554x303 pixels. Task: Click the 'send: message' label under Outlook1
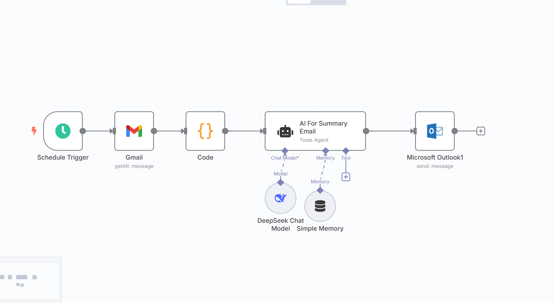tap(435, 166)
